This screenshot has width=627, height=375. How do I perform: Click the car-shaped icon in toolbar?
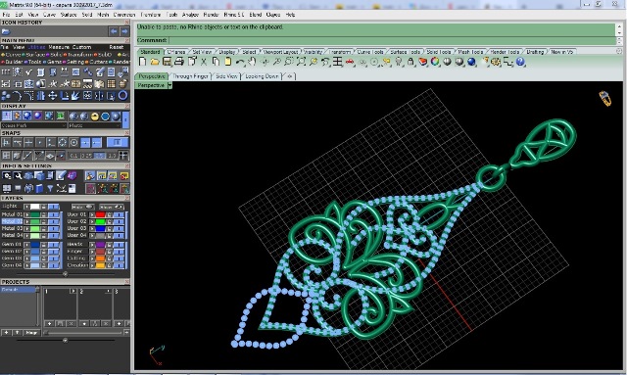tap(350, 62)
